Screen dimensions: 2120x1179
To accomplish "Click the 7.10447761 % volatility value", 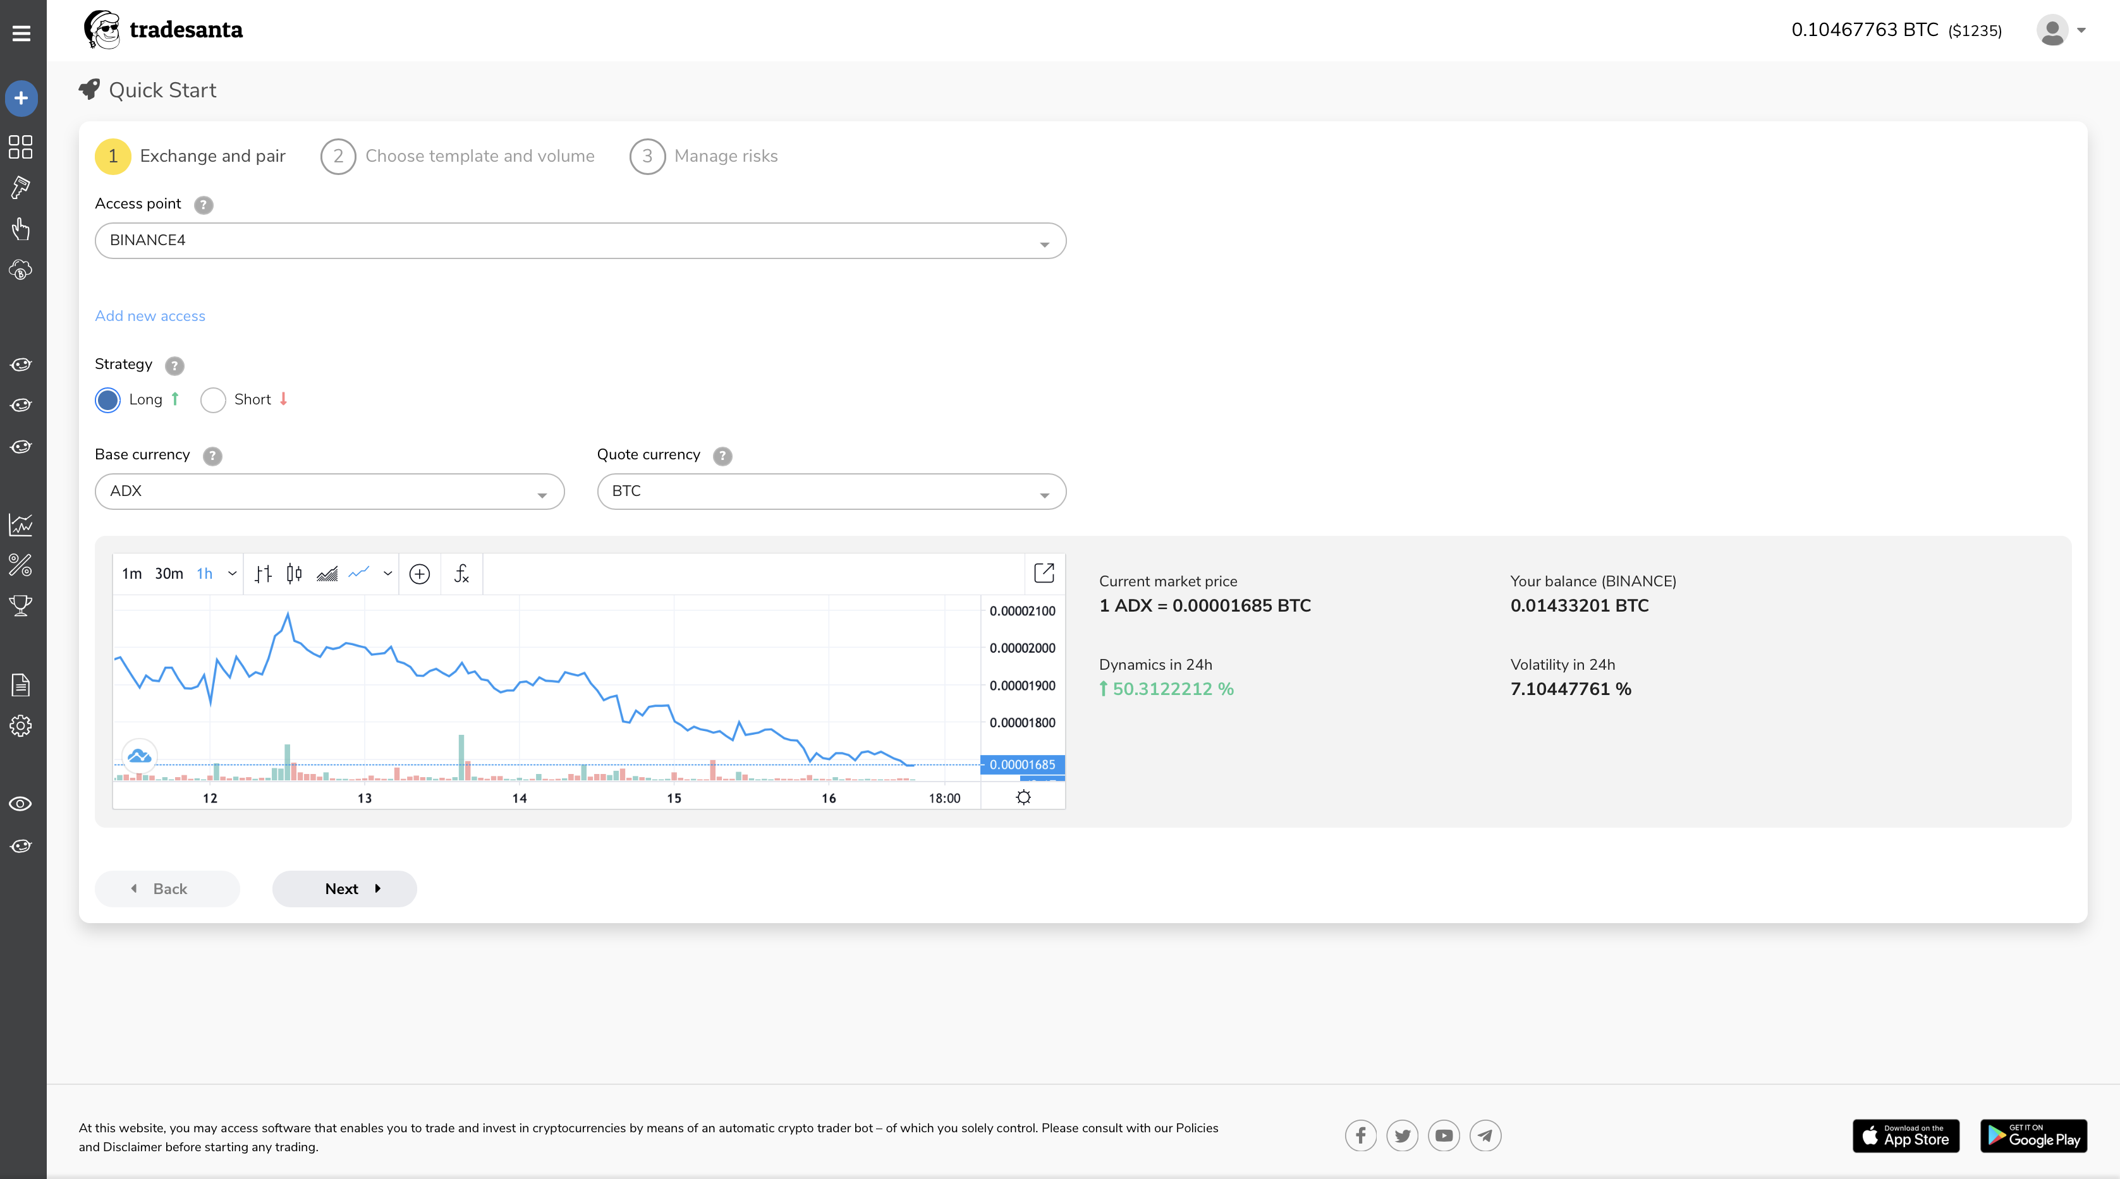I will [1570, 689].
